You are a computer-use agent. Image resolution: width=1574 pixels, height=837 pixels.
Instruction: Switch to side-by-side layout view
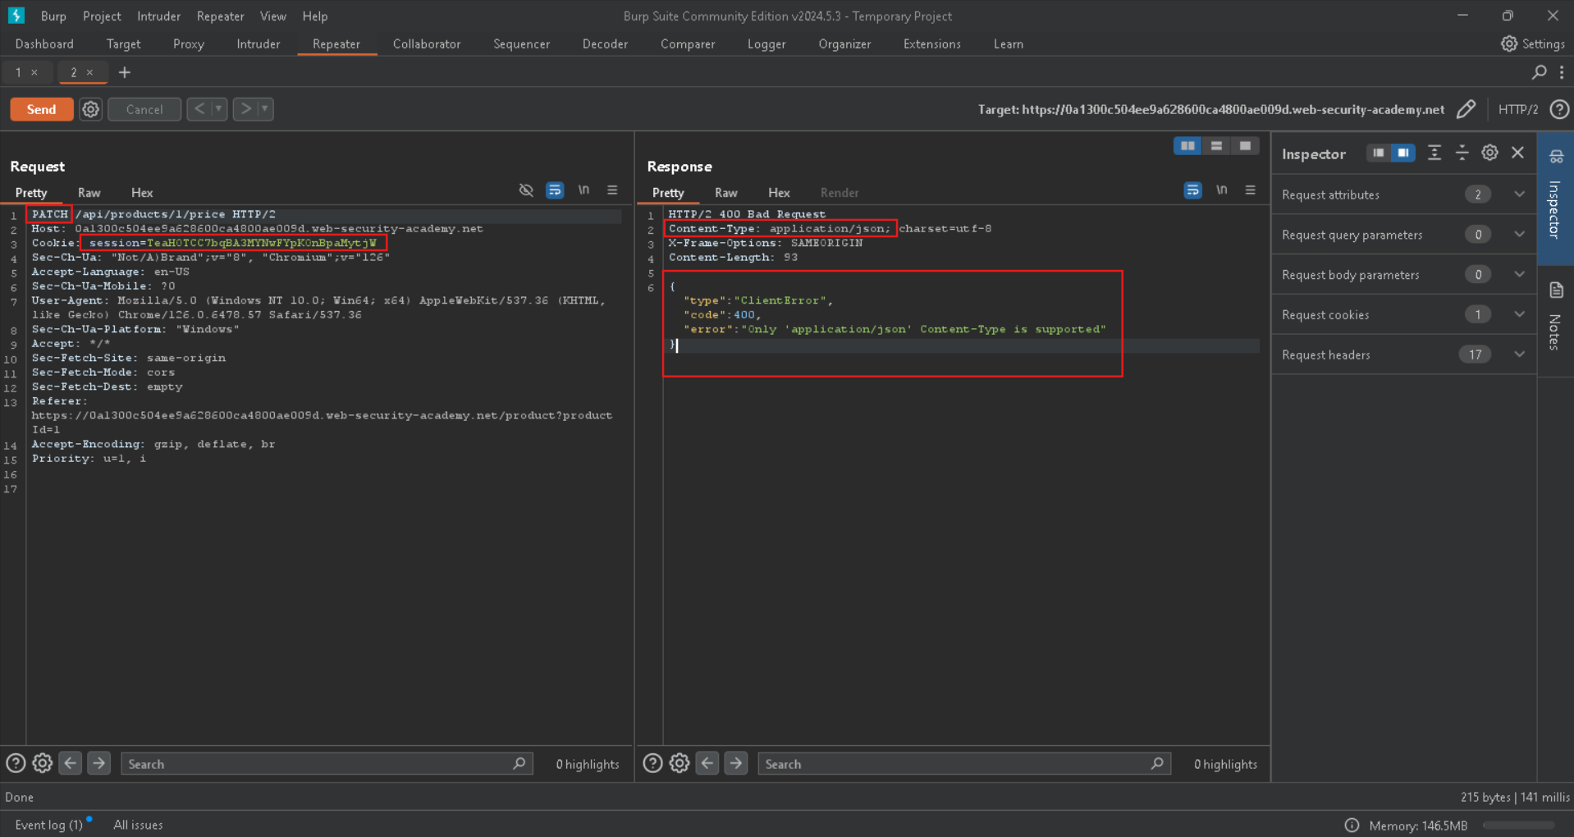pyautogui.click(x=1187, y=146)
